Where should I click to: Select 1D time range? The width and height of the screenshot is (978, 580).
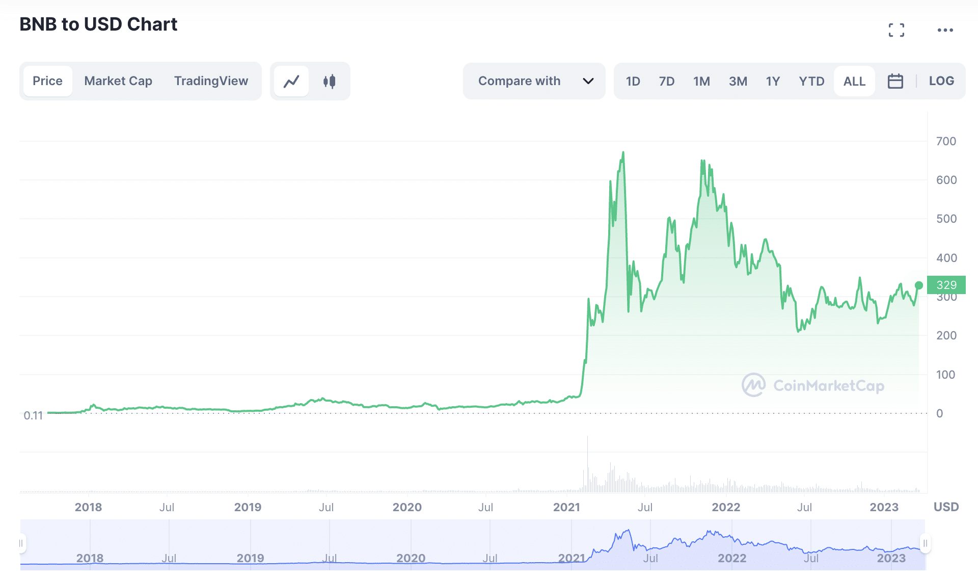click(x=633, y=82)
